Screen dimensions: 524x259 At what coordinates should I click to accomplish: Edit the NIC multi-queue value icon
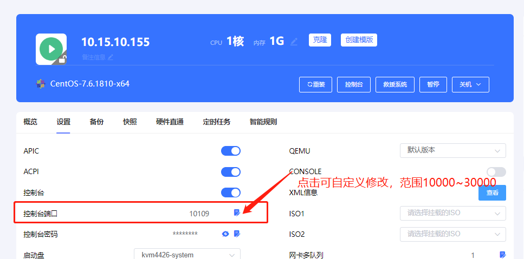503,255
